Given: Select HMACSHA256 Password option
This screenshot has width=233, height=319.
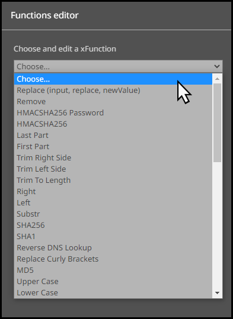Looking at the screenshot, I should click(113, 112).
